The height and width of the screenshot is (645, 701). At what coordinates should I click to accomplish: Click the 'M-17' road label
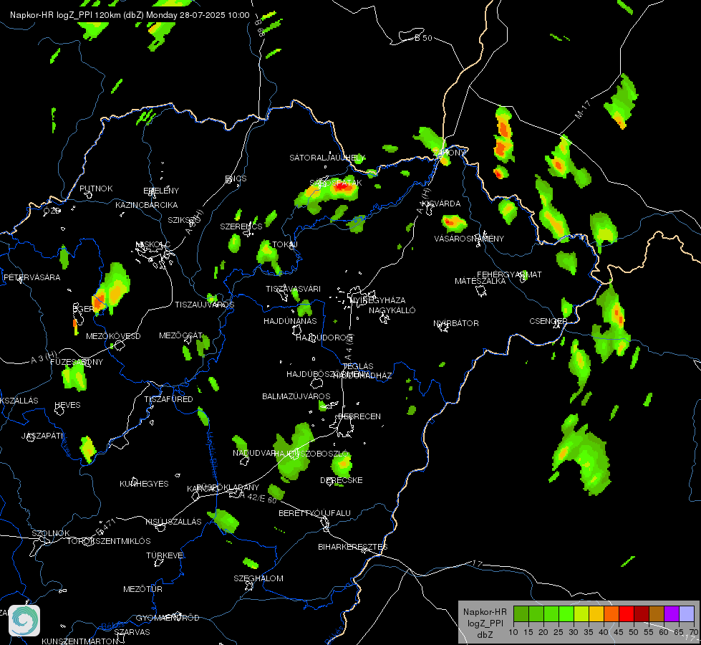pyautogui.click(x=583, y=109)
